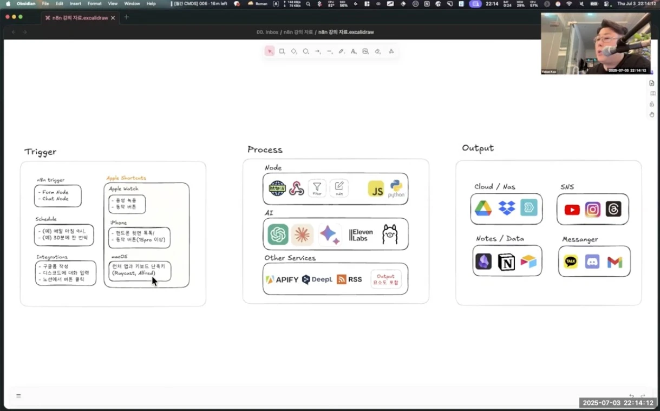Choose the Selection arrow tool
660x411 pixels.
pos(270,51)
